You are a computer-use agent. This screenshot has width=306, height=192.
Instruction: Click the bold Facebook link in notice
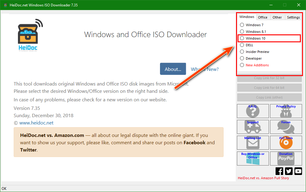pyautogui.click(x=195, y=143)
